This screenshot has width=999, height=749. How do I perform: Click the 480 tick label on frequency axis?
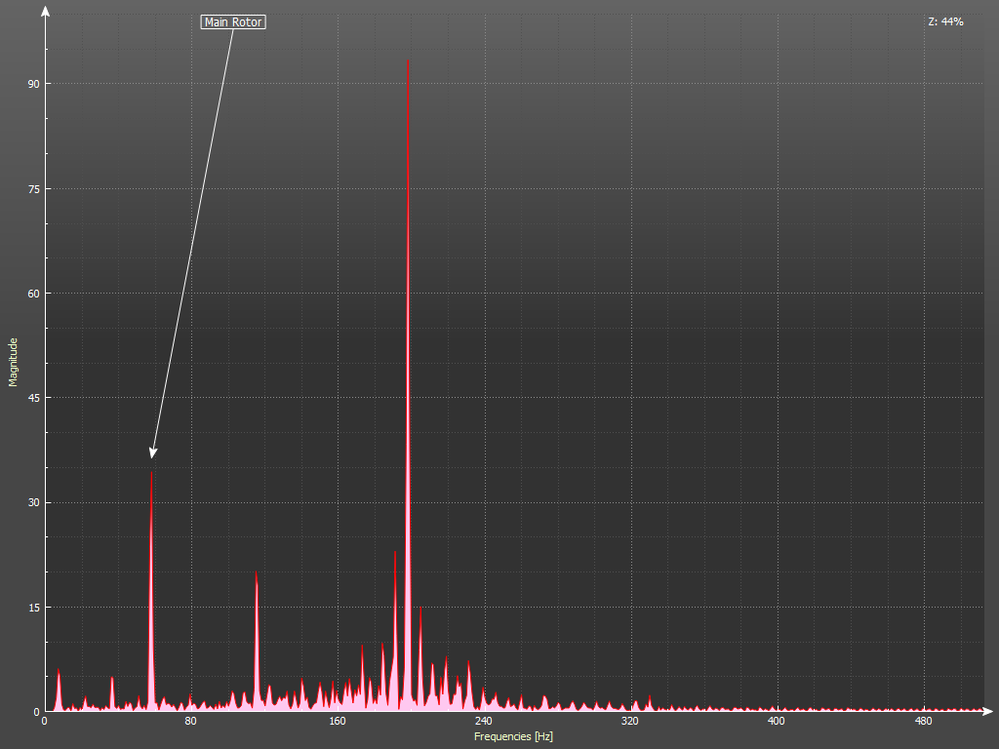923,722
